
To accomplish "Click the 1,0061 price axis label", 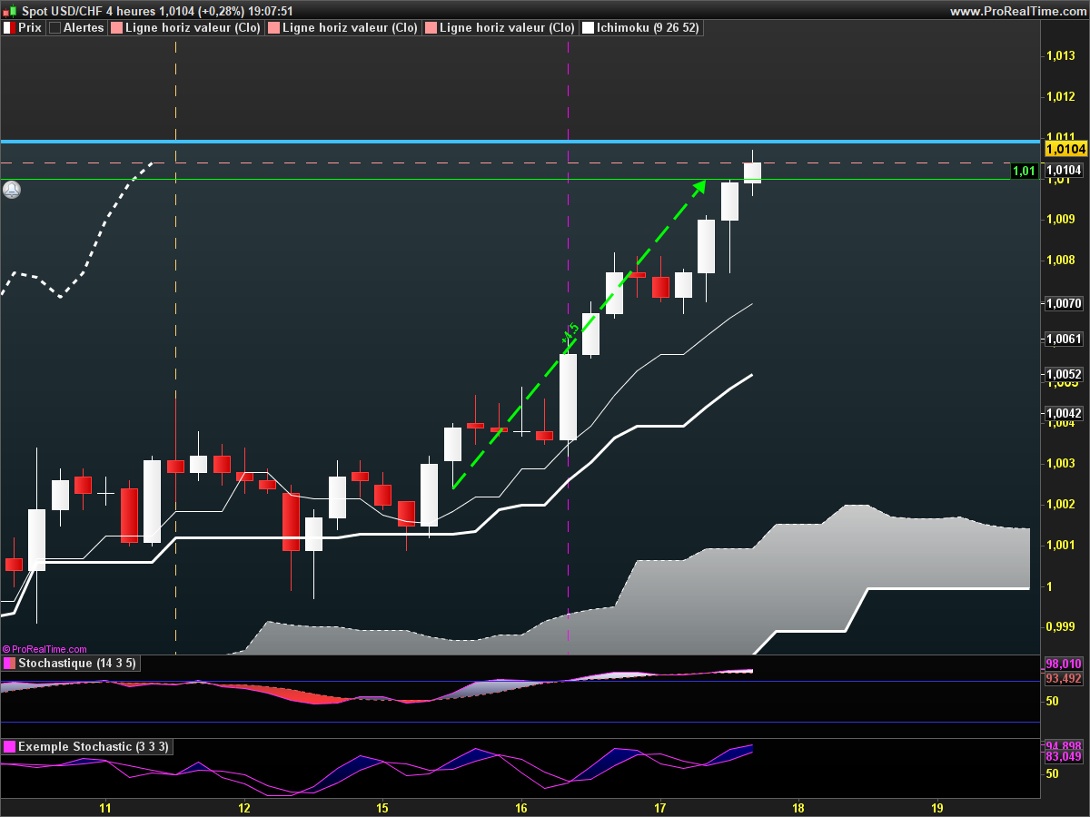I will point(1065,339).
